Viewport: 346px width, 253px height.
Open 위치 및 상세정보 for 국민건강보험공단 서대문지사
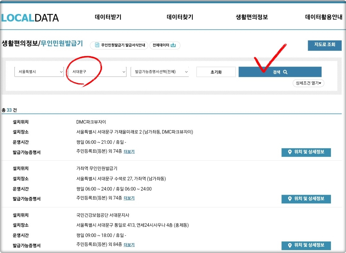(x=306, y=246)
